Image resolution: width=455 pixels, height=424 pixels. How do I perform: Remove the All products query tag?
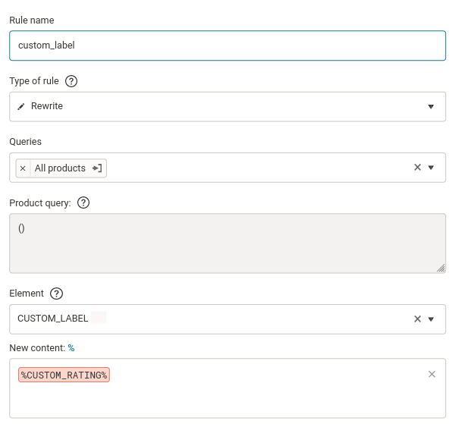(23, 168)
